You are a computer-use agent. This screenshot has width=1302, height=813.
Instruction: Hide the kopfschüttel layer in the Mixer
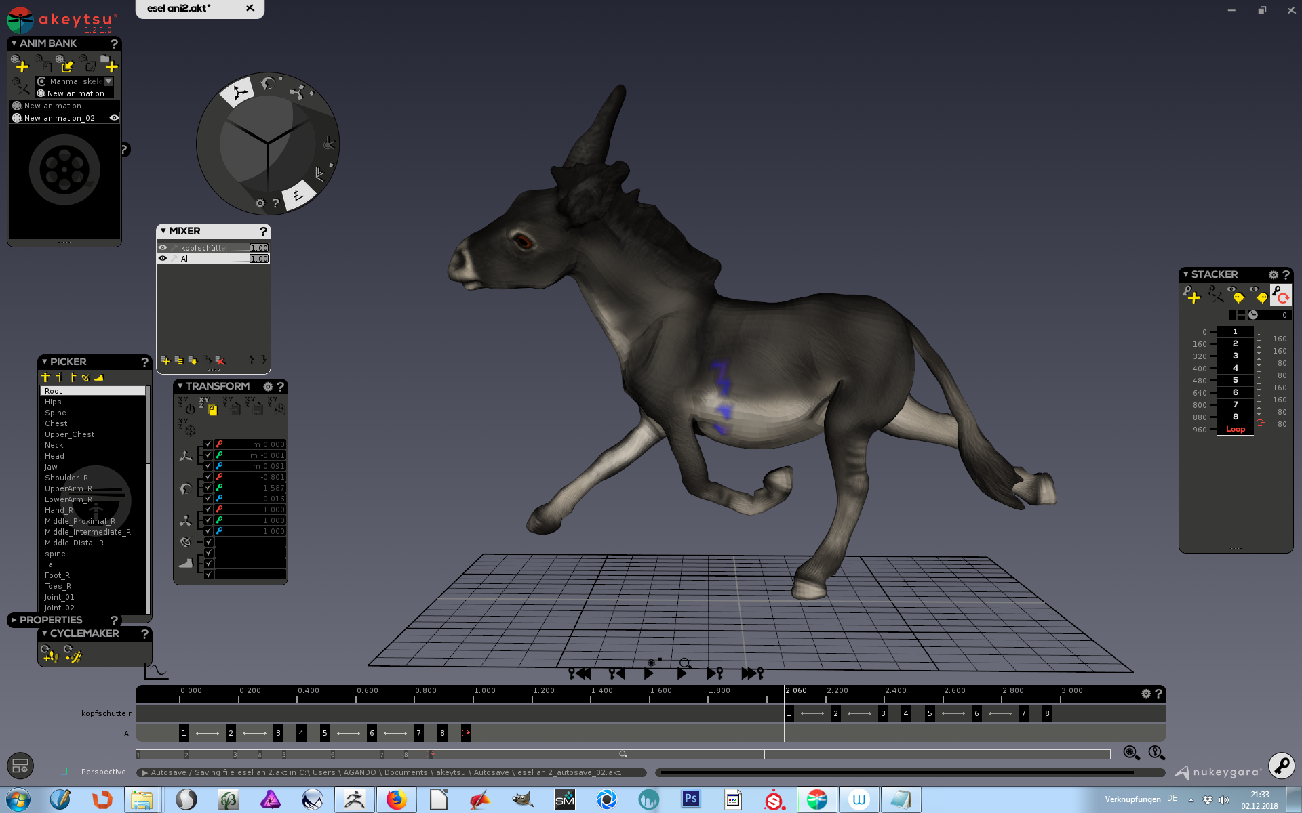click(163, 248)
